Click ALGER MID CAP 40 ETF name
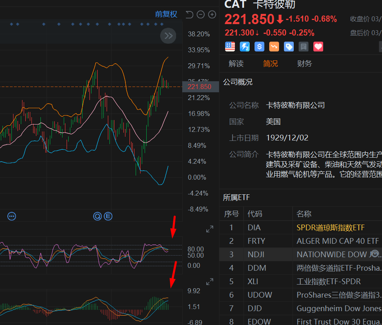Viewport: 382px width, 325px height. pos(337,241)
